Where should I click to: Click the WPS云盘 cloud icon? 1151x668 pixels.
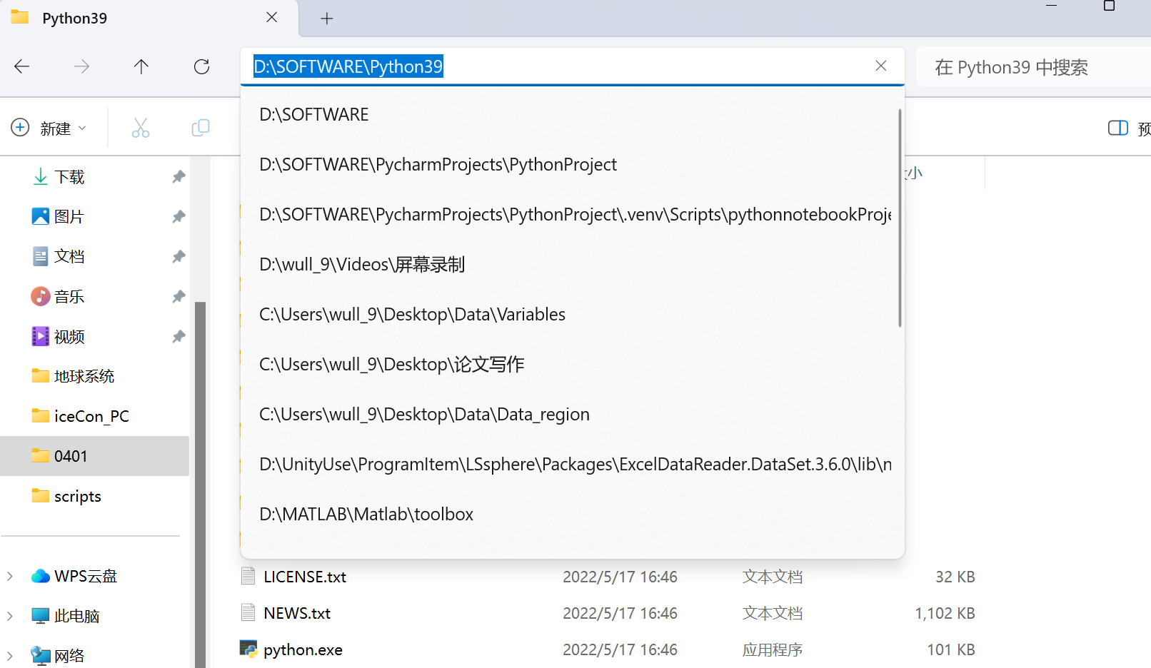pos(40,575)
